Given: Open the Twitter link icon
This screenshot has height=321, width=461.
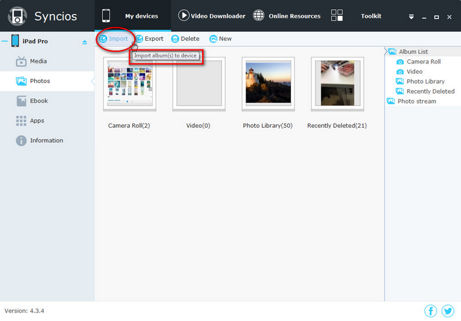Looking at the screenshot, I should (448, 310).
